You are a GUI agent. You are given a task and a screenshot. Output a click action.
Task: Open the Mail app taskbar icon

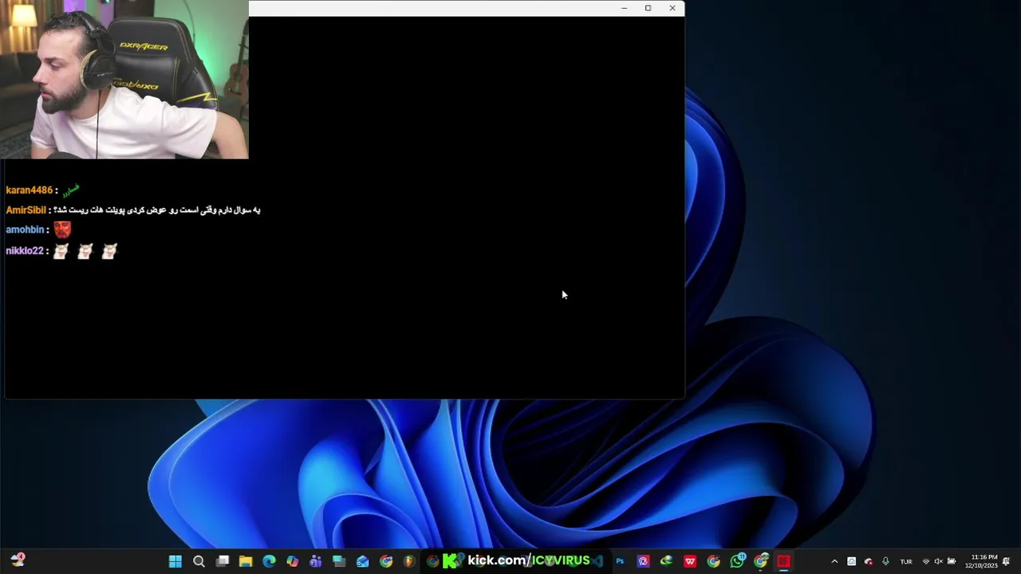point(362,561)
